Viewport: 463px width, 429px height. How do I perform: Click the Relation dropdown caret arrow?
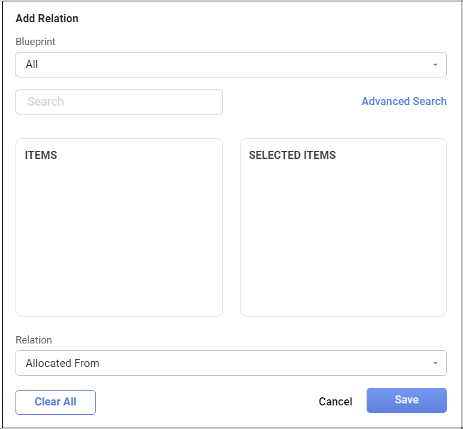coord(435,363)
